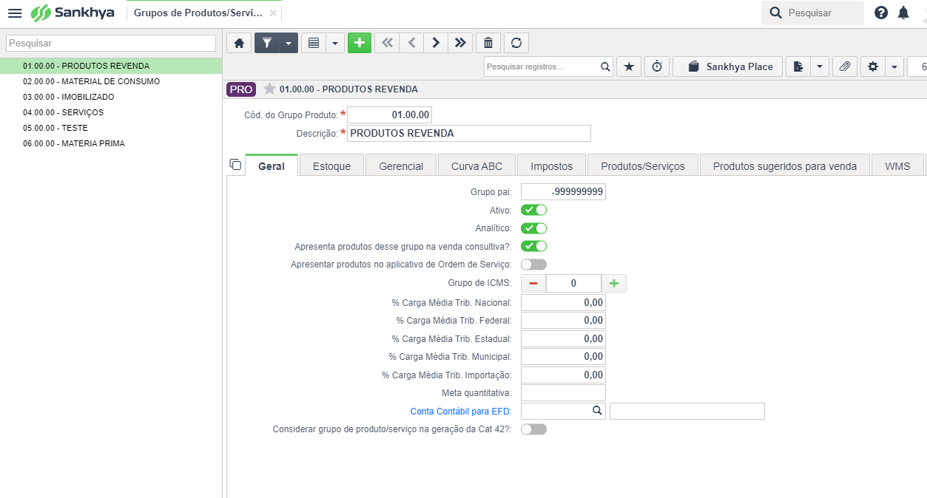The width and height of the screenshot is (927, 498).
Task: Toggle the venda consultiva switch
Action: [x=534, y=246]
